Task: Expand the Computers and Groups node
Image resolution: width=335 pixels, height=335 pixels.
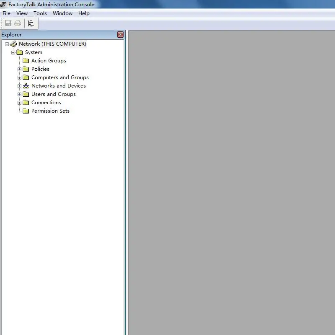Action: [x=19, y=77]
